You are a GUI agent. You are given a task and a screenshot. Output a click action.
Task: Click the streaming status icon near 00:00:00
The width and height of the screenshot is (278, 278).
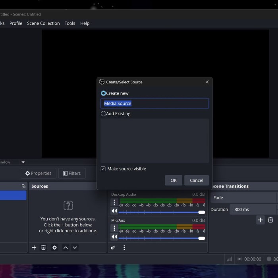[x=239, y=259]
